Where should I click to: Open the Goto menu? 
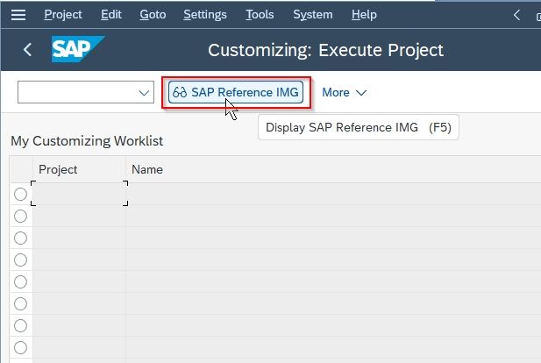coord(153,15)
